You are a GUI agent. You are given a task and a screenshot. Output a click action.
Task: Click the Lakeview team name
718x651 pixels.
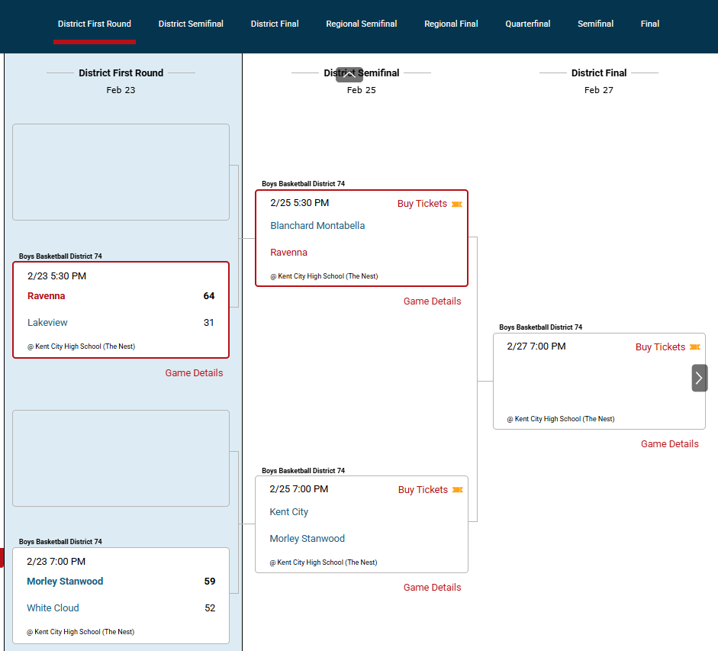[47, 323]
